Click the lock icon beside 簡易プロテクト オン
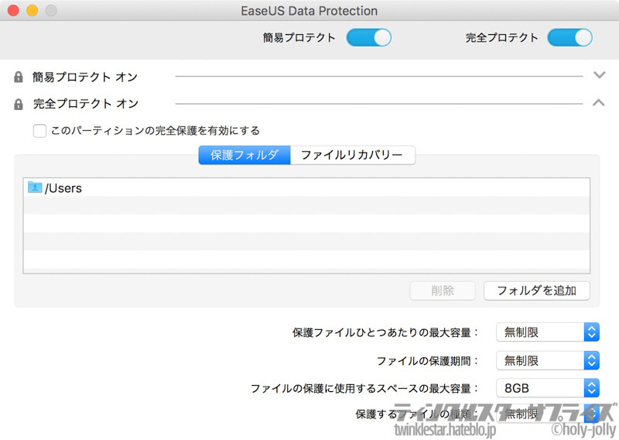 pos(18,77)
